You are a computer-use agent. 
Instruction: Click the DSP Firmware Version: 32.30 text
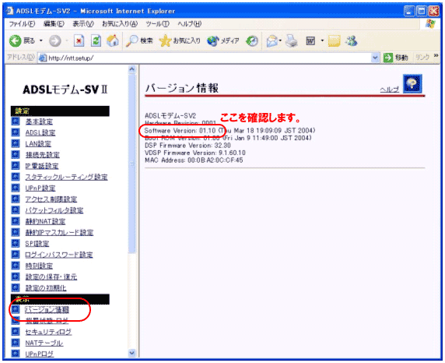(187, 146)
